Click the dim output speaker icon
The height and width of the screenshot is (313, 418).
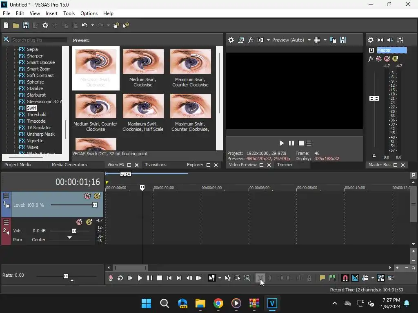click(x=390, y=40)
